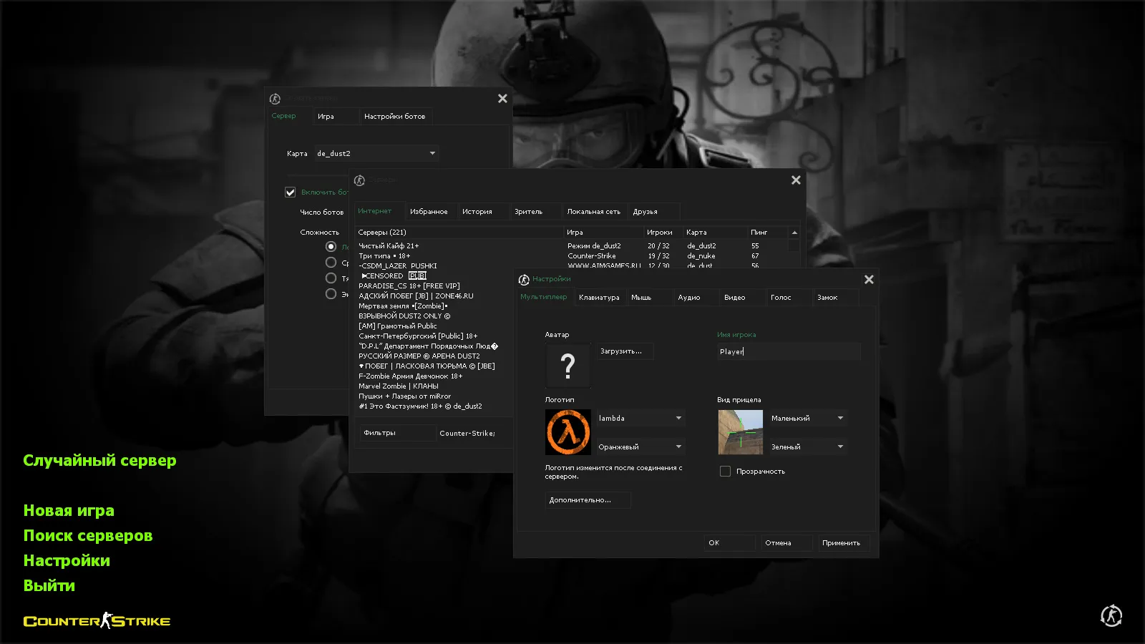Toggle the Включить ботов checkbox

(x=290, y=192)
